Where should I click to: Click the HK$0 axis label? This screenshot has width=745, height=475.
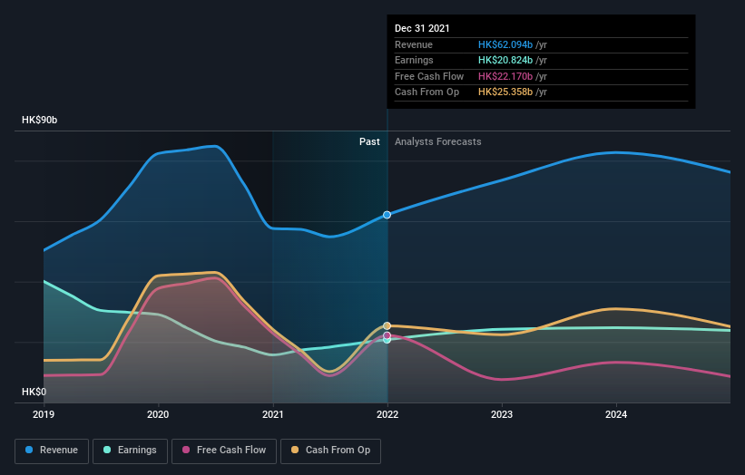(x=34, y=392)
